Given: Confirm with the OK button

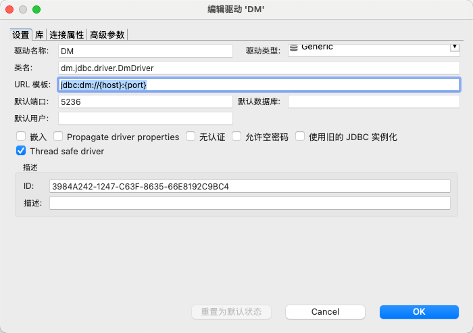Looking at the screenshot, I should click(x=419, y=312).
